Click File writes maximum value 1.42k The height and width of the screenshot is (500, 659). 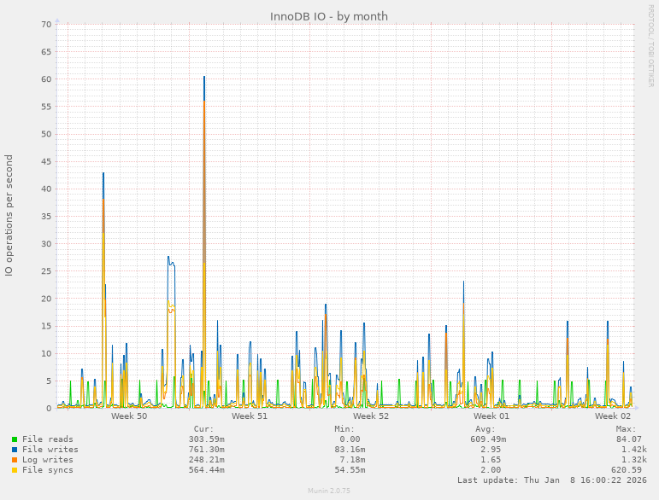pos(633,450)
